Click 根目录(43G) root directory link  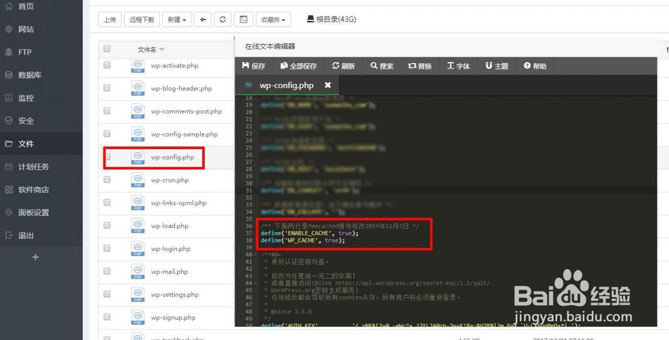(331, 19)
